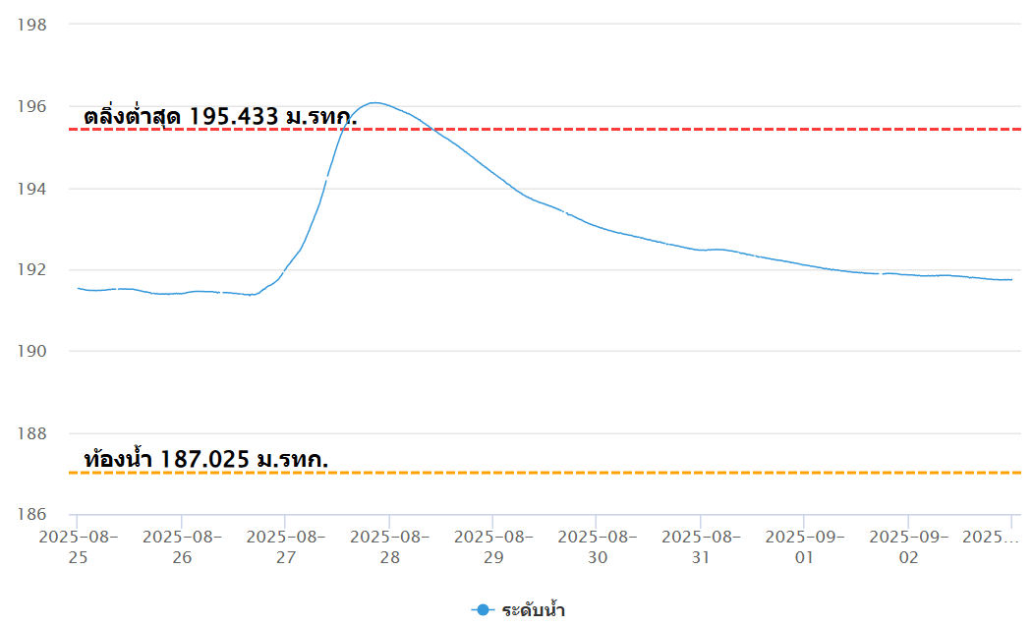Click the blue legend marker icon
Viewport: 1032px width, 626px height.
pos(482,610)
